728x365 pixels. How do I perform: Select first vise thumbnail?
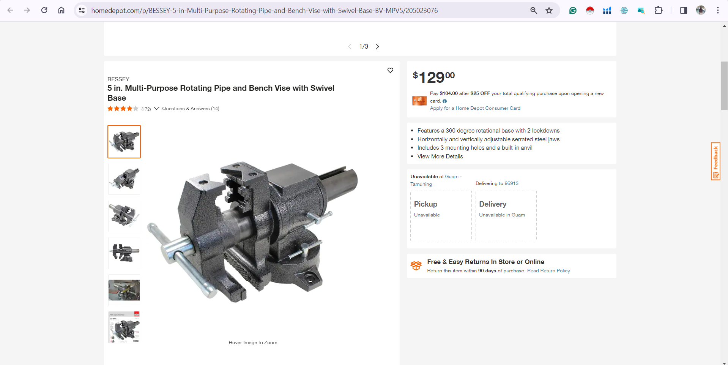click(x=124, y=142)
